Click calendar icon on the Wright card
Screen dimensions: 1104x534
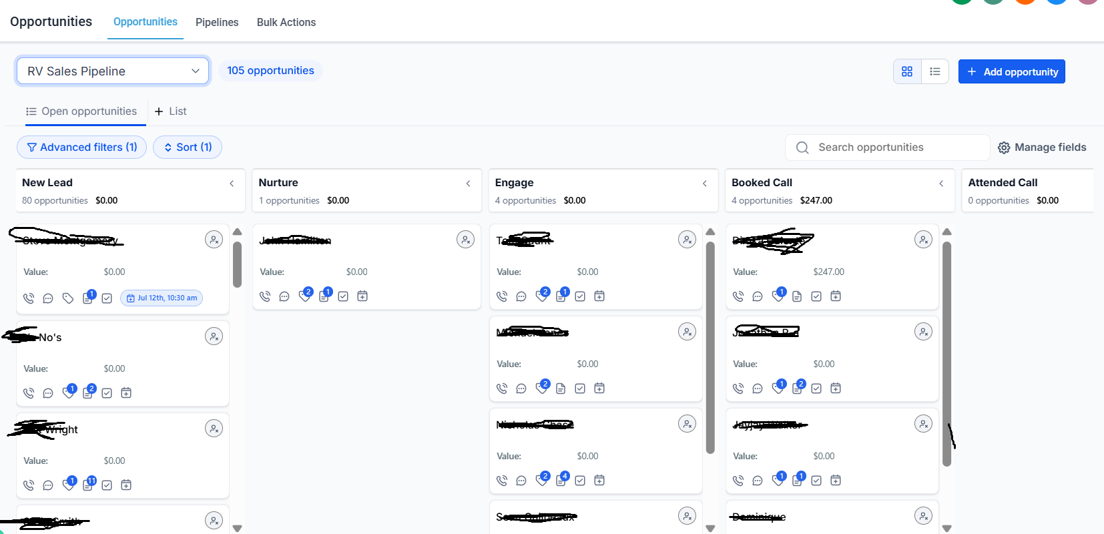click(126, 485)
